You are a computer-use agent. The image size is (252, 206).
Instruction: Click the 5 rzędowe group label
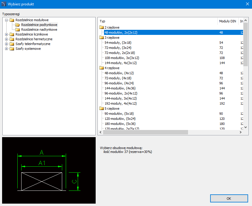(x=112, y=109)
